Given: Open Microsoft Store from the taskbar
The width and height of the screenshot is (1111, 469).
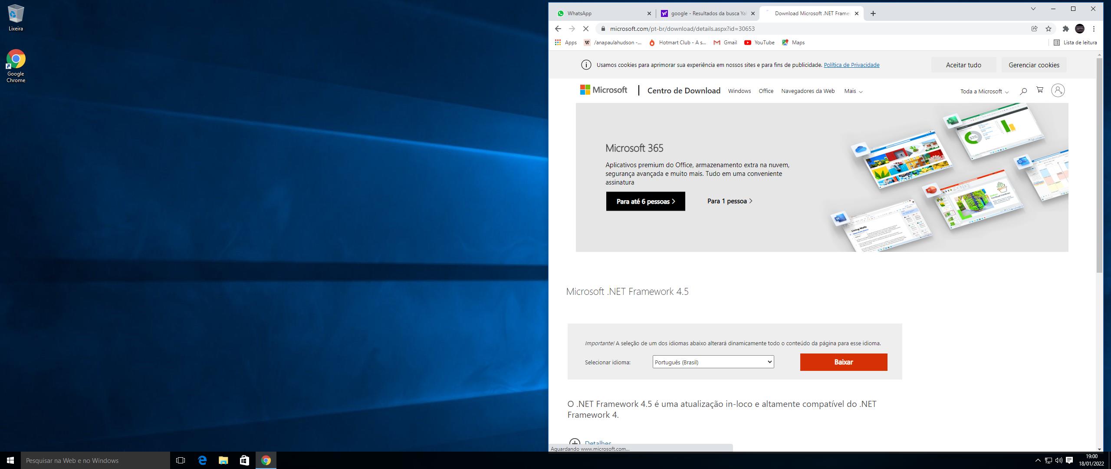Looking at the screenshot, I should coord(244,460).
